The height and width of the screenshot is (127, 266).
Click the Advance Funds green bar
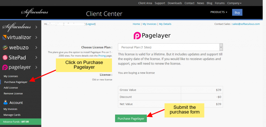21,122
